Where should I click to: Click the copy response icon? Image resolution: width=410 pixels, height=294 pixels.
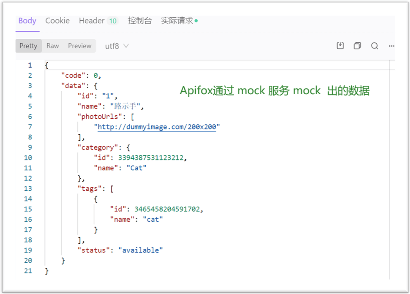pyautogui.click(x=357, y=46)
